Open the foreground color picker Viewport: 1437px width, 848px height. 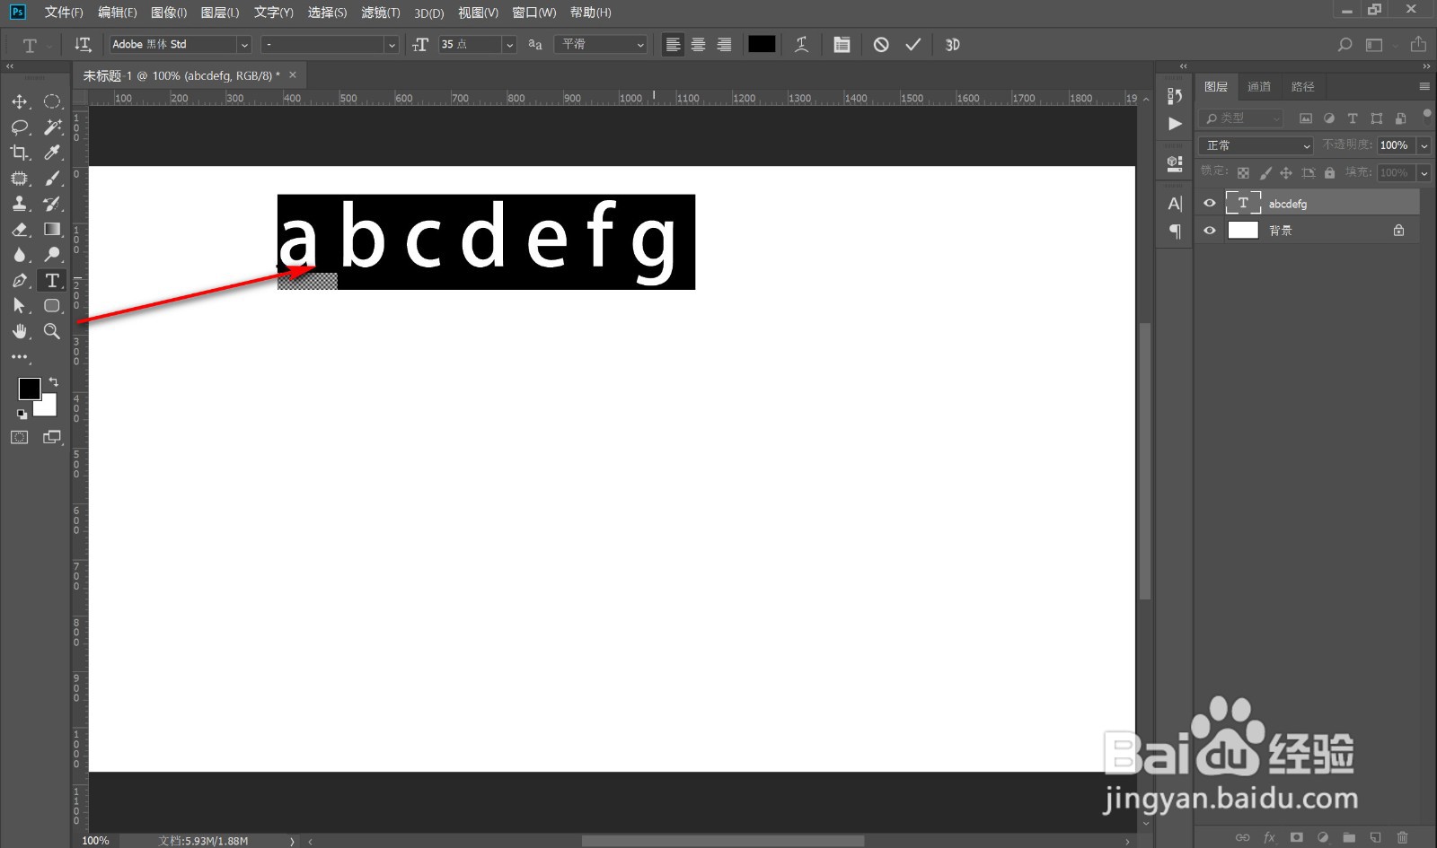point(29,389)
